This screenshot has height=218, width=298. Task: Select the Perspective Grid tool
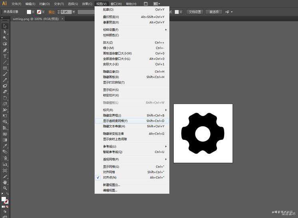5,128
